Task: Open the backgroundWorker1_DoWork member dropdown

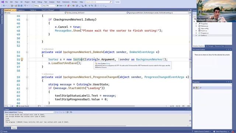Action: pos(159,13)
